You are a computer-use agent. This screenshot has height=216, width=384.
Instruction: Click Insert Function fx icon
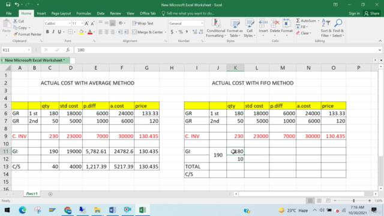pyautogui.click(x=68, y=50)
